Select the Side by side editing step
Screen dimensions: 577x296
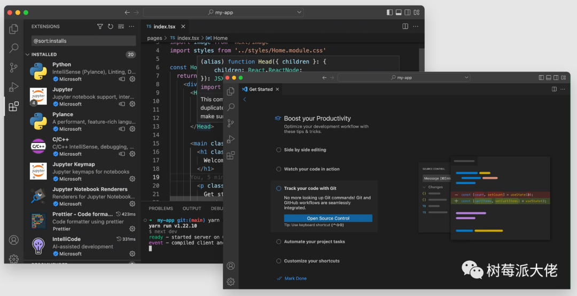[x=305, y=150]
